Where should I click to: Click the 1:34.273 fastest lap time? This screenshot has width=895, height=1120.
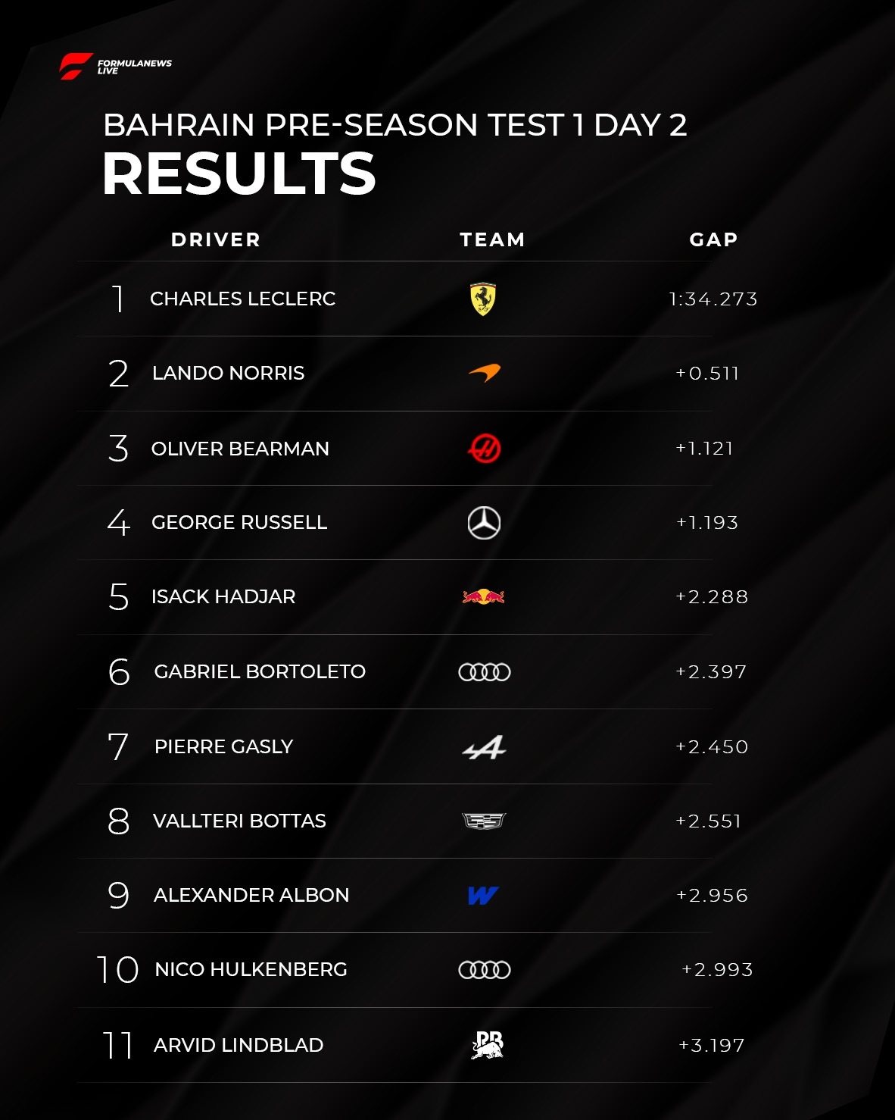tap(713, 299)
